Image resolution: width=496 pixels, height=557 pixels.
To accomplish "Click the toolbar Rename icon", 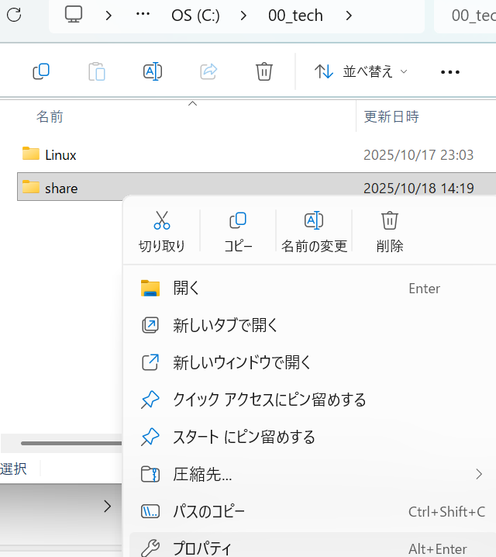I will tap(153, 71).
